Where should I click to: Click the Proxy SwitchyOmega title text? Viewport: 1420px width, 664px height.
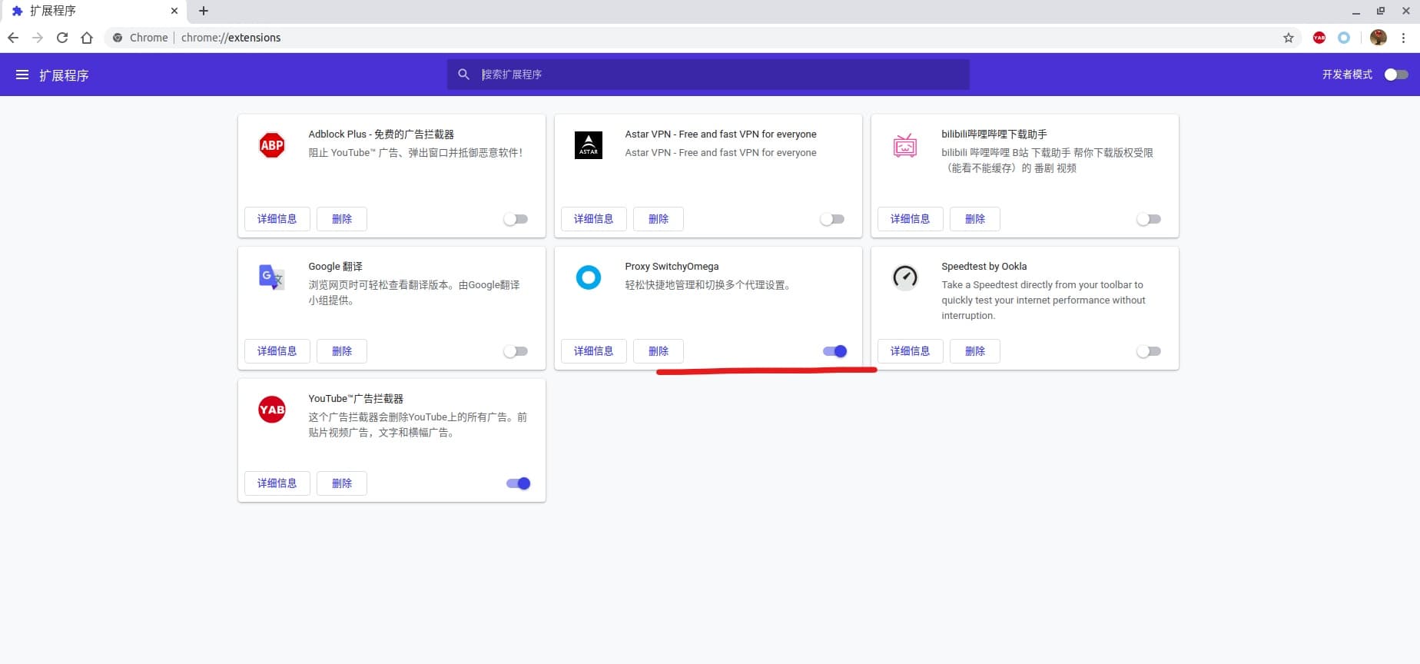point(672,267)
